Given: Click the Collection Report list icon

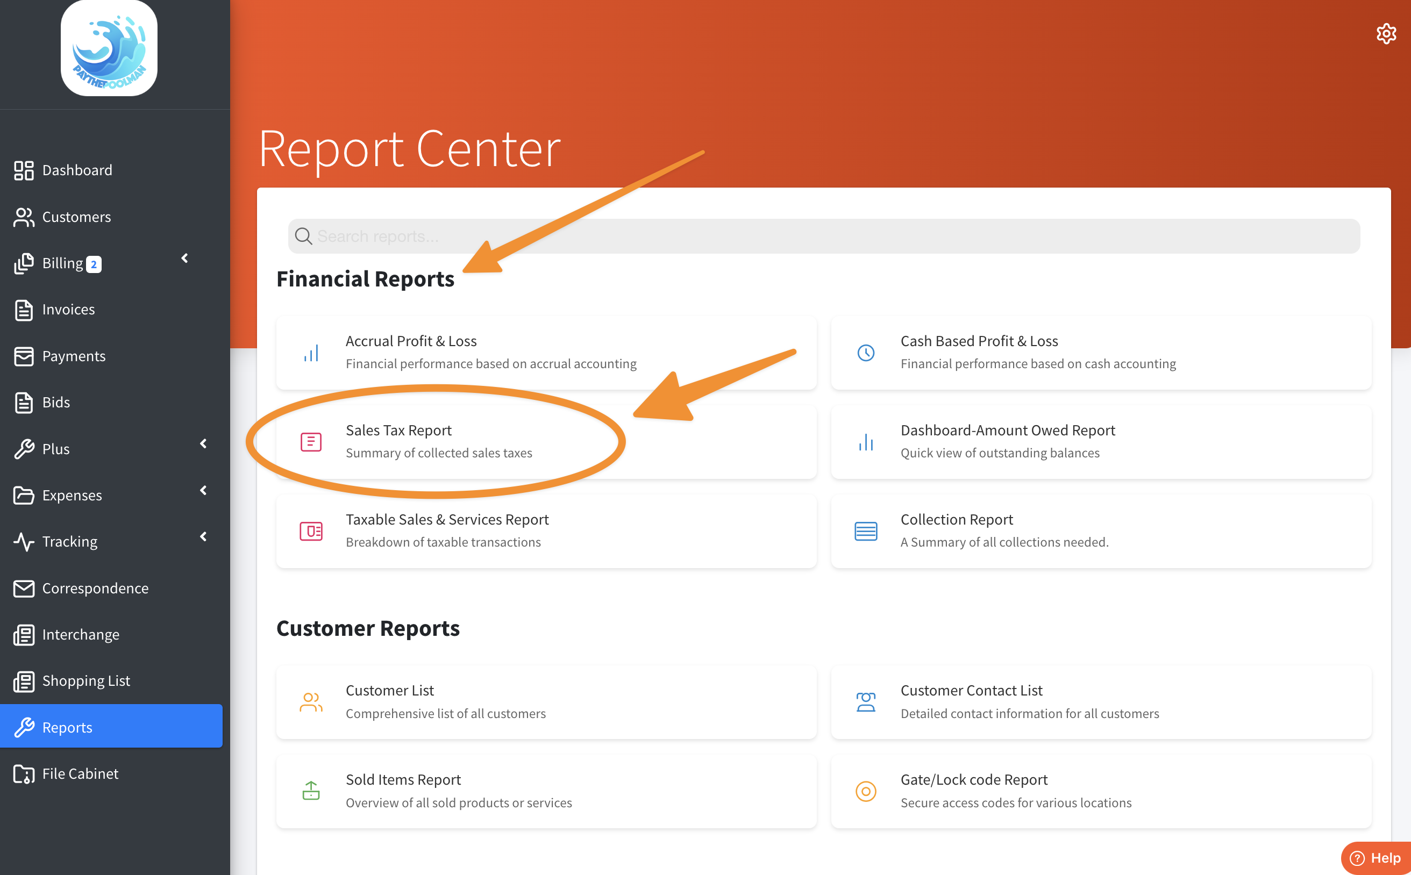Looking at the screenshot, I should tap(866, 531).
